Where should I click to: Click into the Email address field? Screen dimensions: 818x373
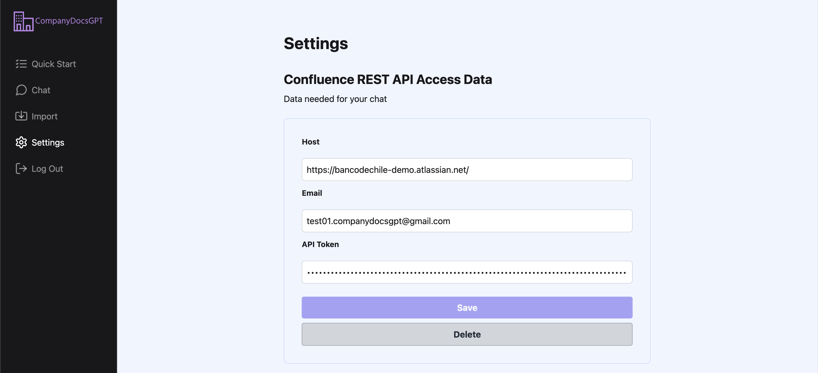click(x=467, y=221)
